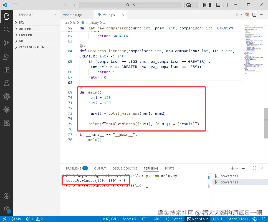Select the first powershell terminal entry
Viewport: 268px width, 222px height.
tap(240, 176)
